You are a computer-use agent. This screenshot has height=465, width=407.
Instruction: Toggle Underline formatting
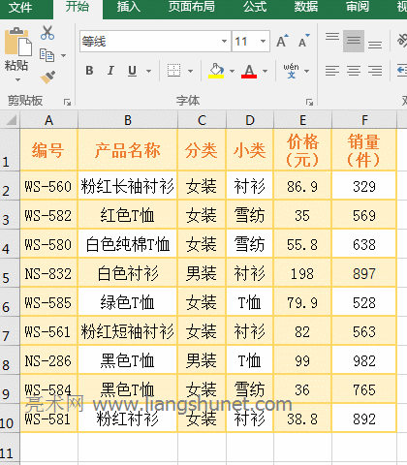click(x=132, y=71)
